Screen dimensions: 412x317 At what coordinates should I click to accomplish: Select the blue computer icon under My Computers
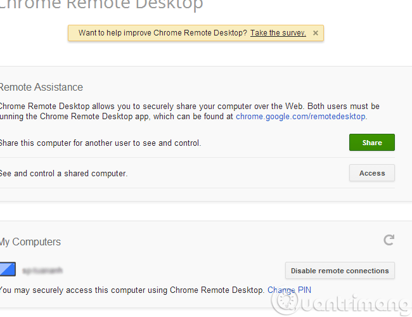click(x=8, y=269)
